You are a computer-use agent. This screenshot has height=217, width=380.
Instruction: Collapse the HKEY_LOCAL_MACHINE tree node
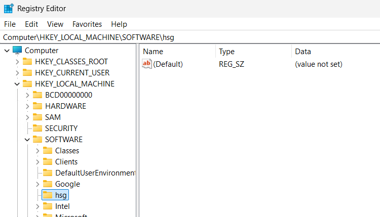[17, 84]
